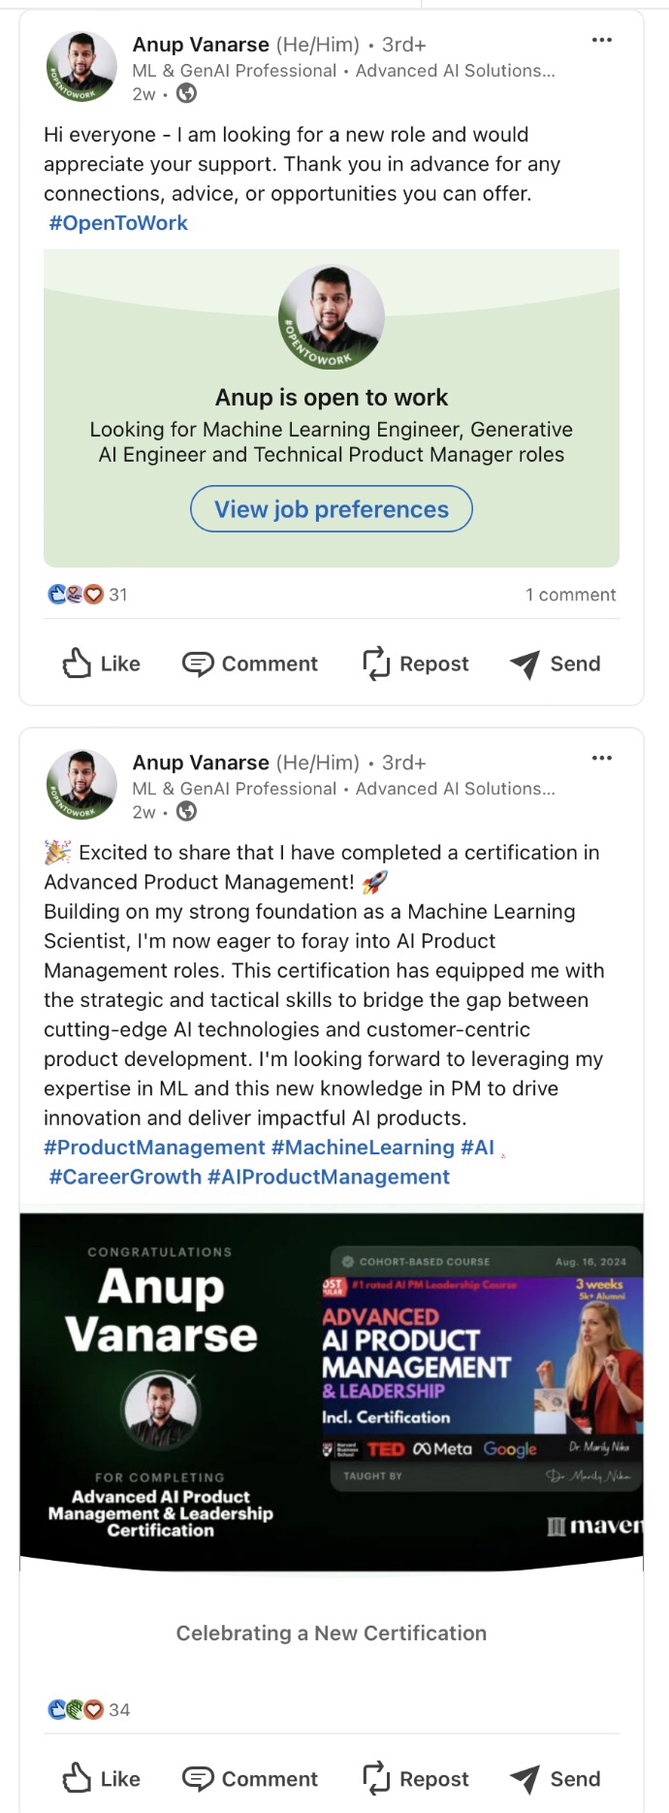The width and height of the screenshot is (669, 1813).
Task: Repost the open to work post
Action: [x=415, y=664]
